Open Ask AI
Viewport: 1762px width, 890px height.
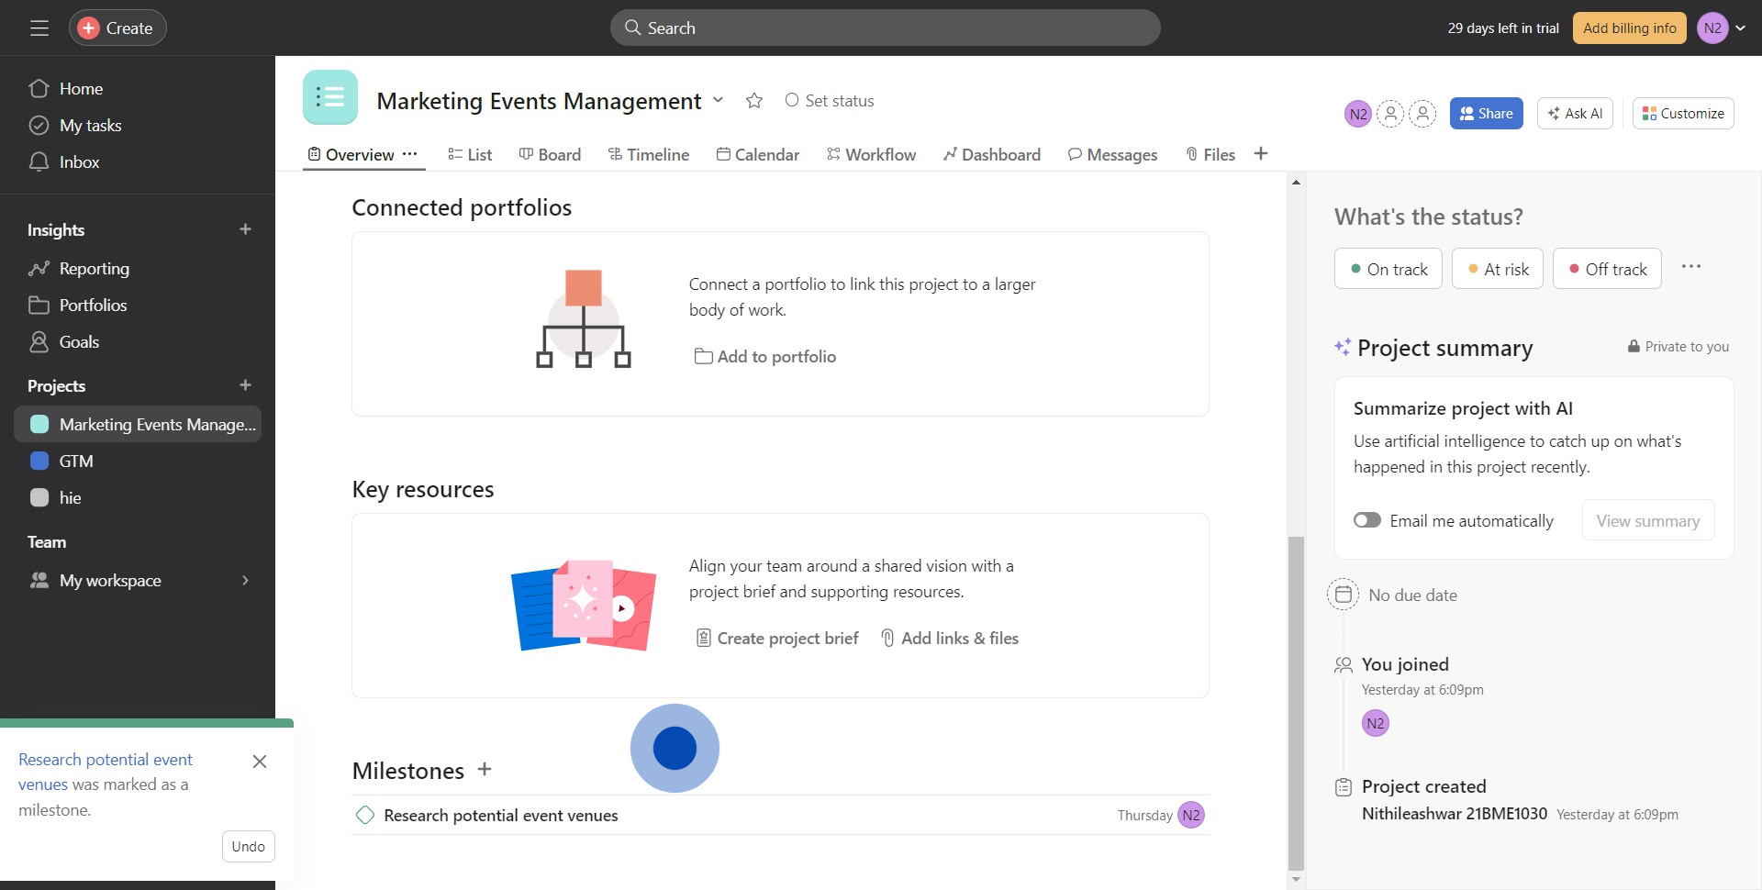[x=1575, y=114]
